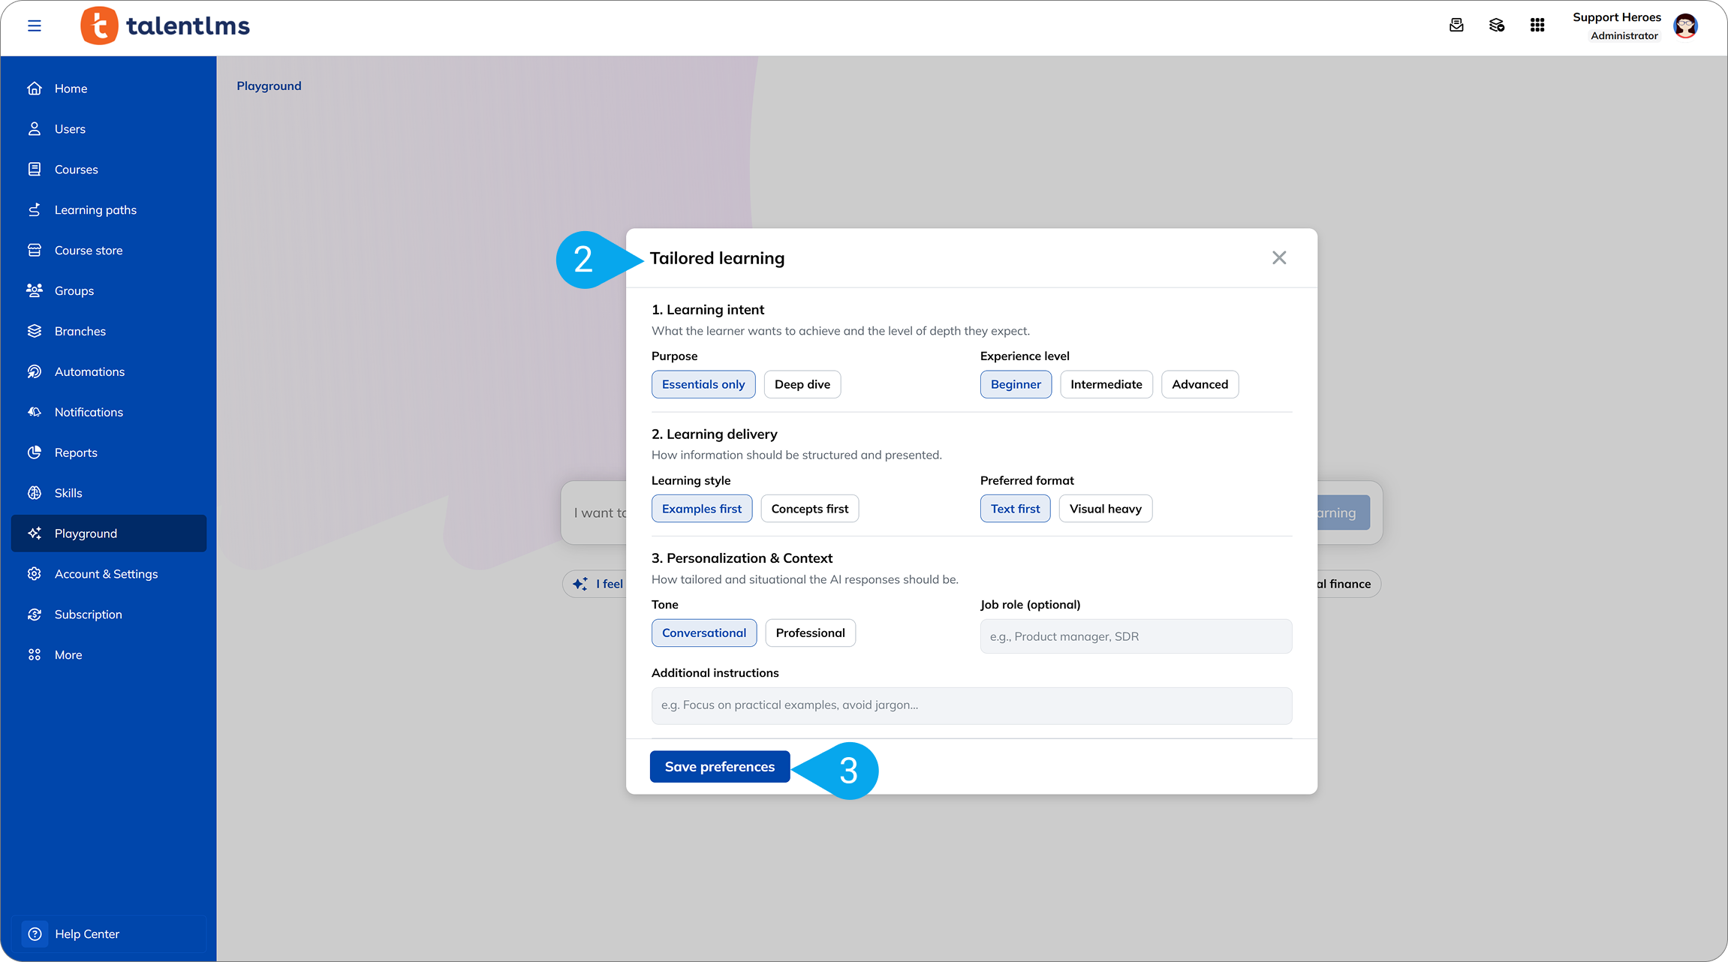Viewport: 1728px width, 962px height.
Task: Select Essentials only purpose
Action: (703, 384)
